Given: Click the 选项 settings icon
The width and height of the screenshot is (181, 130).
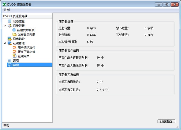Looking at the screenshot, I should 10,60.
